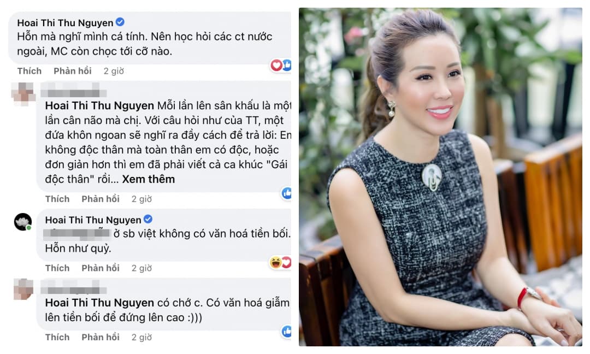590x354 pixels.
Task: Click Thích under the Gái độc thân comment
Action: tap(57, 199)
